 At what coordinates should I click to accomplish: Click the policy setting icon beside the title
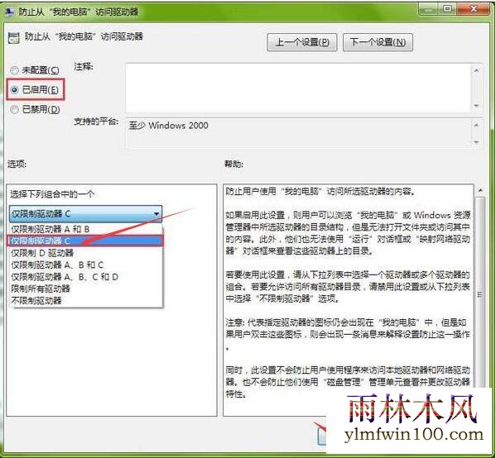pyautogui.click(x=13, y=37)
